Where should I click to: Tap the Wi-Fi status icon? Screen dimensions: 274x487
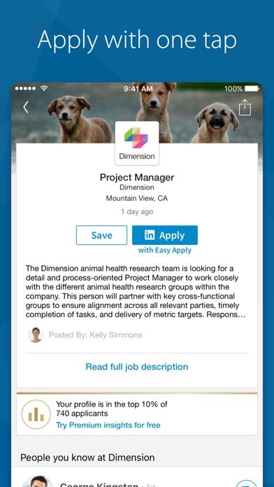pyautogui.click(x=44, y=89)
